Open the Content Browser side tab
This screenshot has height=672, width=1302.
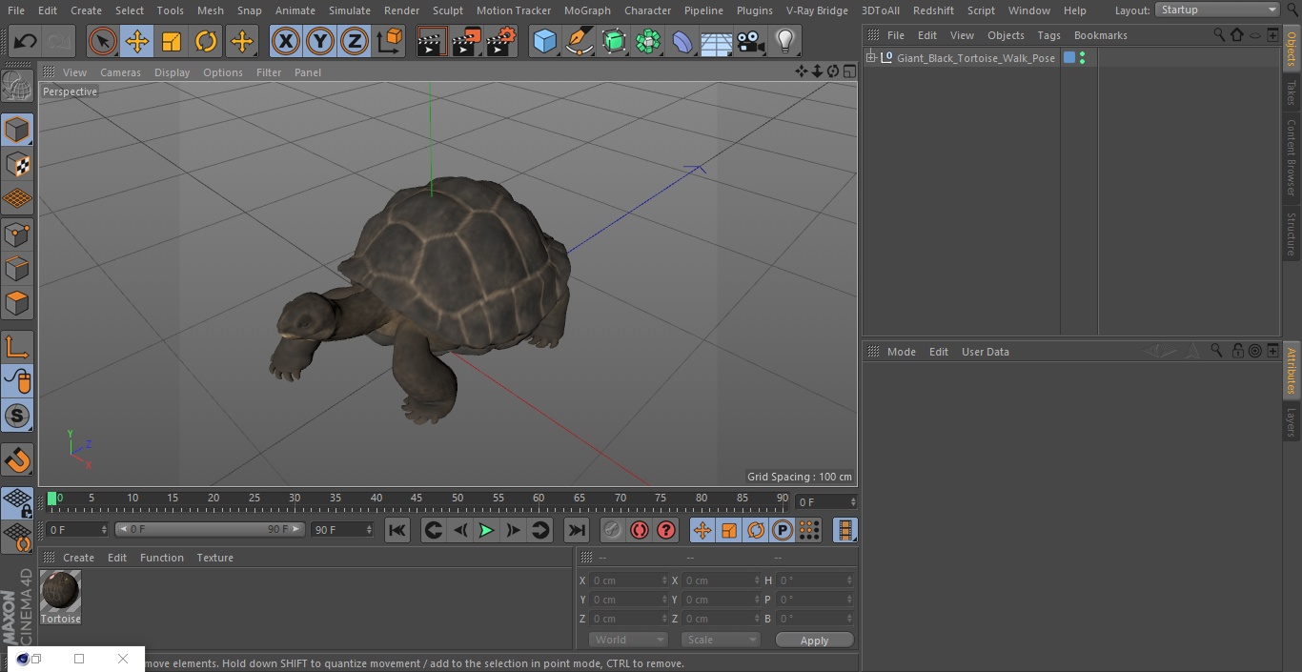(1292, 157)
